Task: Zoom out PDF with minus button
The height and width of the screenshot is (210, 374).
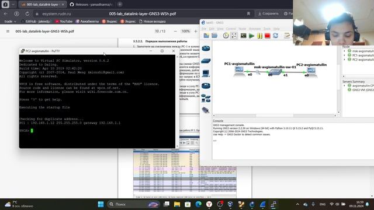Action: pos(175,31)
